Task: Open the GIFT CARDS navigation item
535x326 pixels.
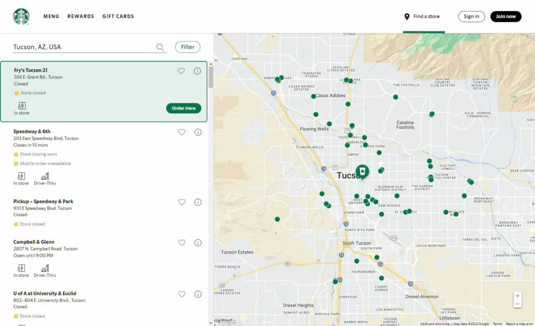Action: pyautogui.click(x=118, y=16)
